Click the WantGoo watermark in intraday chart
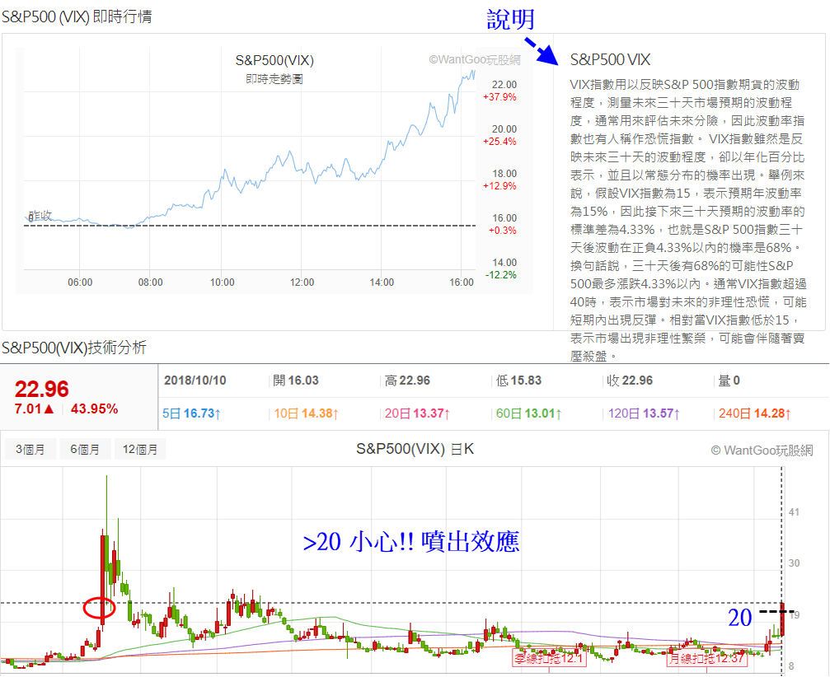 click(475, 60)
